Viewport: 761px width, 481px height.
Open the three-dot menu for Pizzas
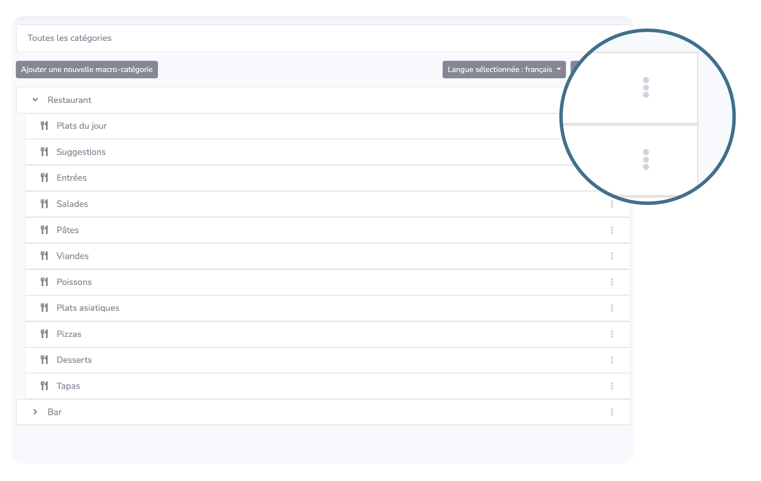click(611, 334)
